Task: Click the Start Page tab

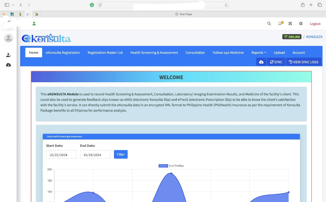Action: [x=183, y=14]
